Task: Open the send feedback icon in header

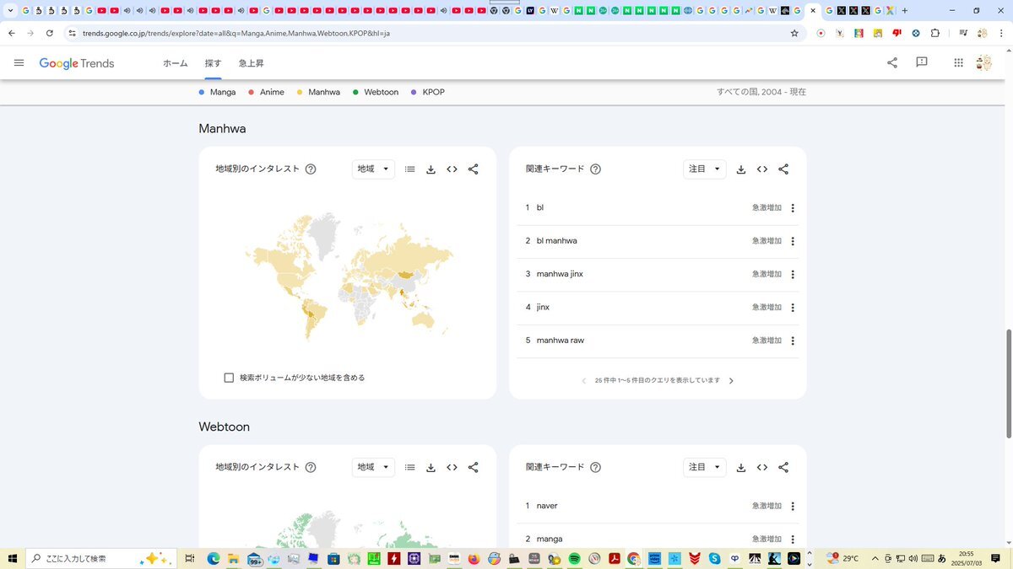Action: [922, 63]
